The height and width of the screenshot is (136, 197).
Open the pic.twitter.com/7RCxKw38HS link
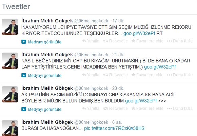pos(114,128)
